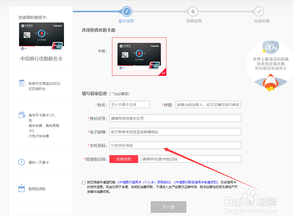The image size is (293, 221).
Task: Focus the 电子邮箱 email input field
Action: (x=175, y=132)
